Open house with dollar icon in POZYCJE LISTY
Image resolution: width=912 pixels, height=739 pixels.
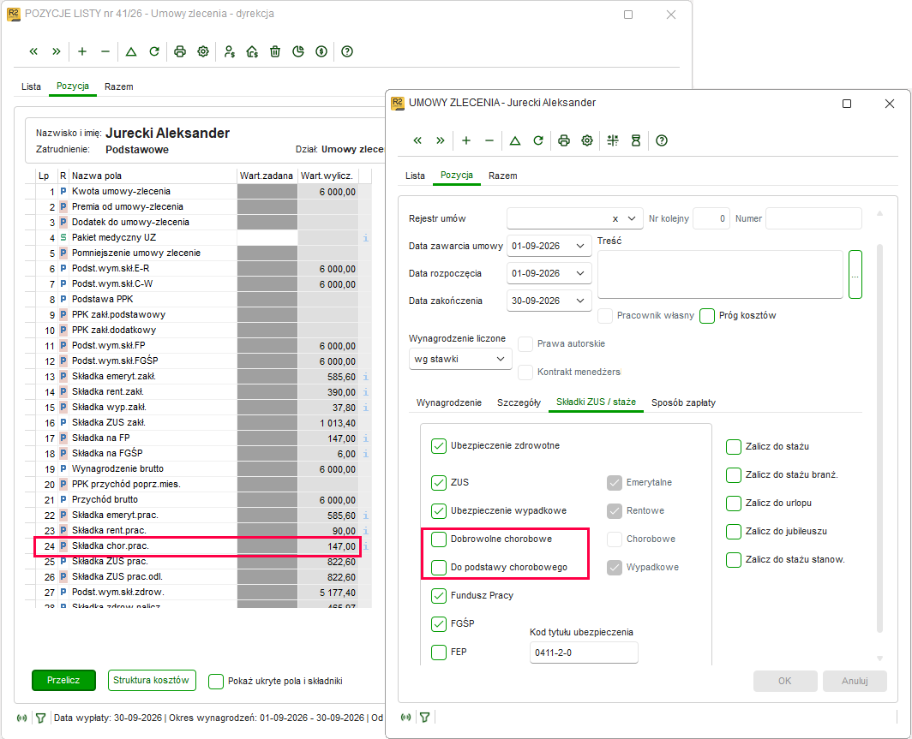pos(252,51)
